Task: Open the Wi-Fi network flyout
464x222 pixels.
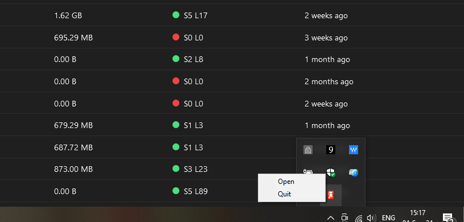Action: 359,219
